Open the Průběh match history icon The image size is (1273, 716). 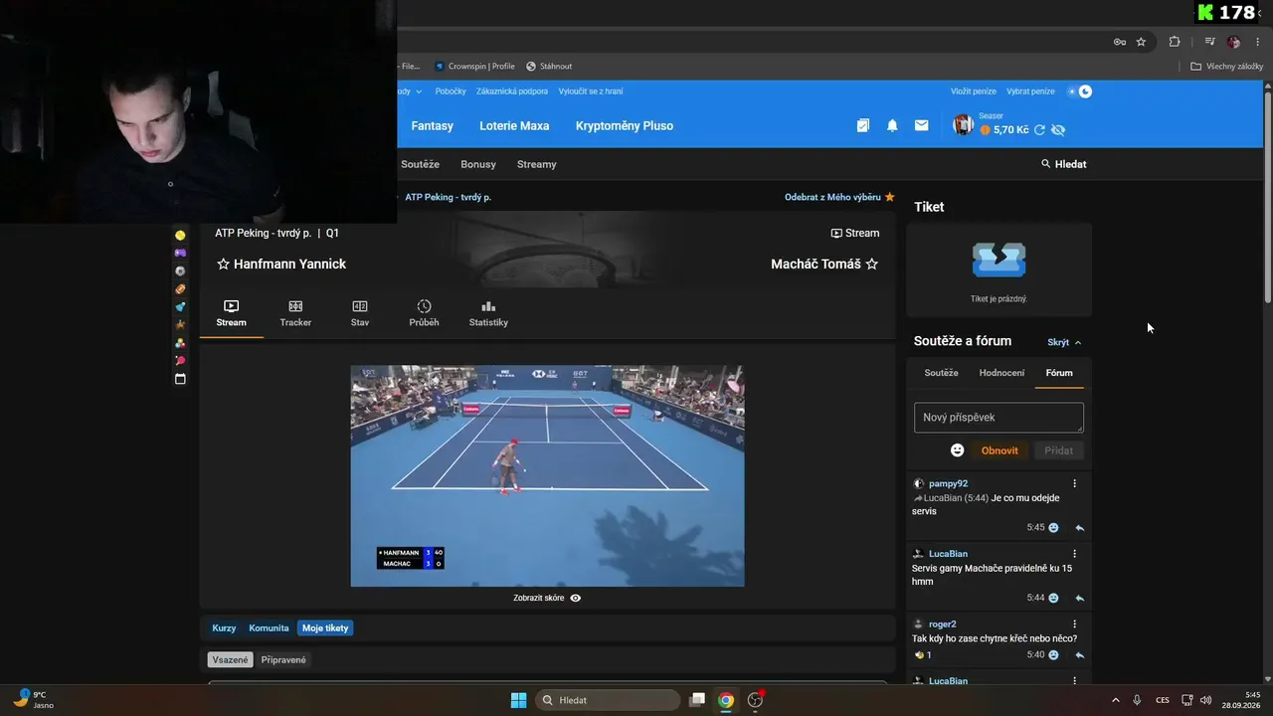tap(424, 306)
